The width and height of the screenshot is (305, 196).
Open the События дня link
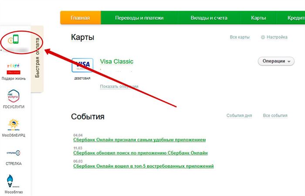239,116
